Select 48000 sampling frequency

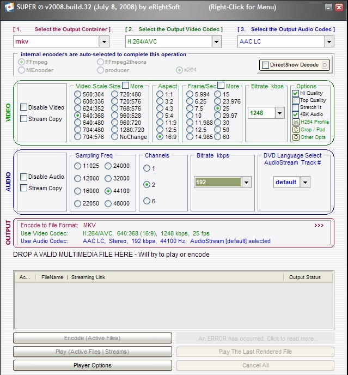tap(108, 203)
